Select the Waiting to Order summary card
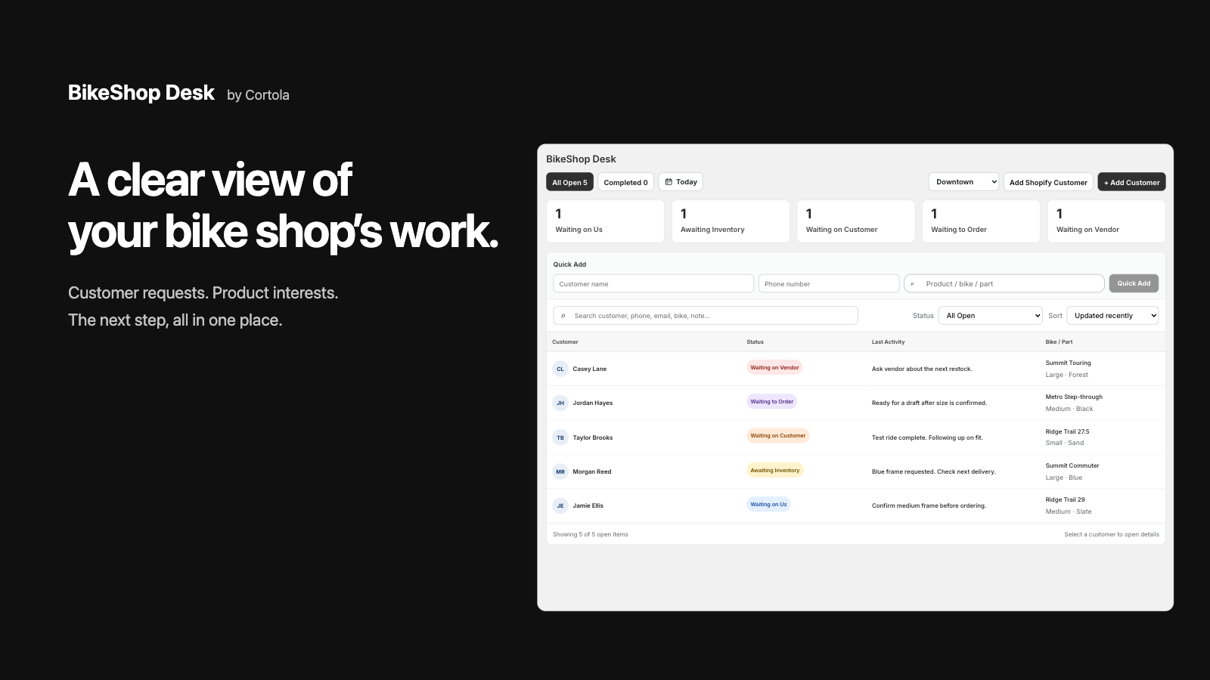The image size is (1210, 680). coord(981,221)
